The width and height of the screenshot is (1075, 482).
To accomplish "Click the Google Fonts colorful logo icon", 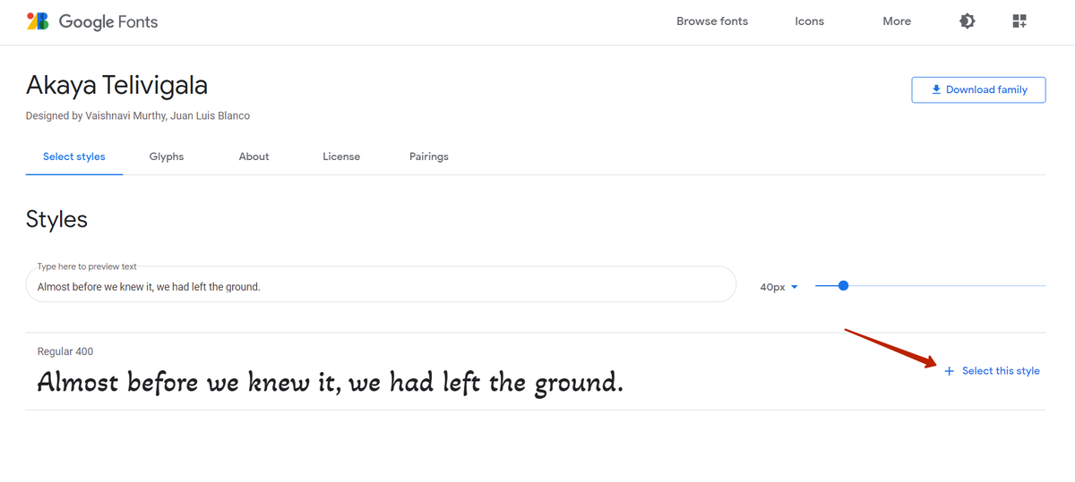I will (38, 21).
